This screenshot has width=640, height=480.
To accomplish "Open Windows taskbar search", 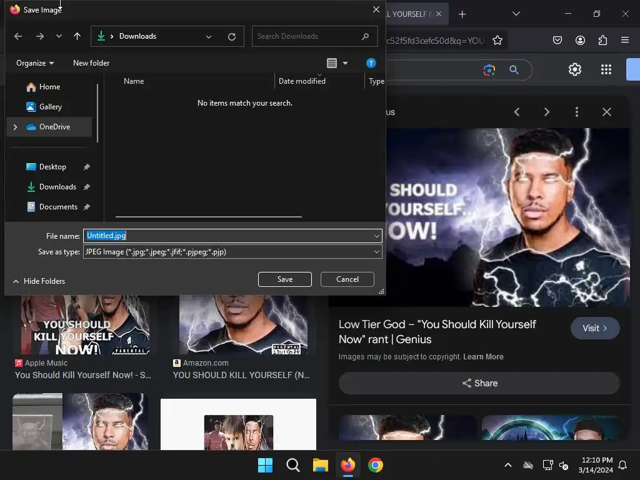I will [x=292, y=465].
